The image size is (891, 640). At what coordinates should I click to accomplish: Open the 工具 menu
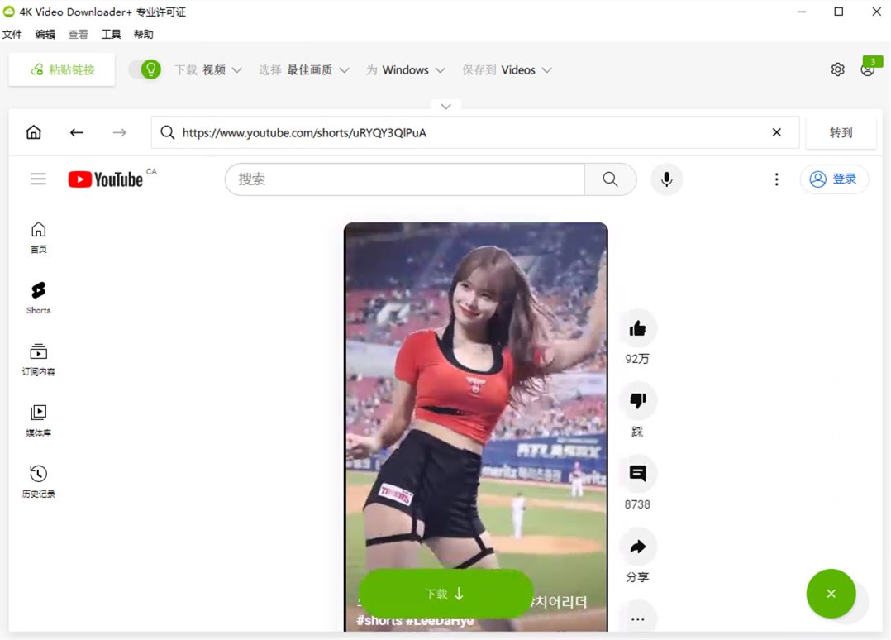[x=111, y=35]
